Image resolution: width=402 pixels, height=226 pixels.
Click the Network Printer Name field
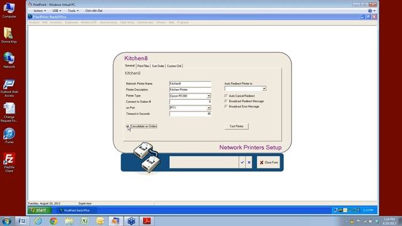coord(190,83)
